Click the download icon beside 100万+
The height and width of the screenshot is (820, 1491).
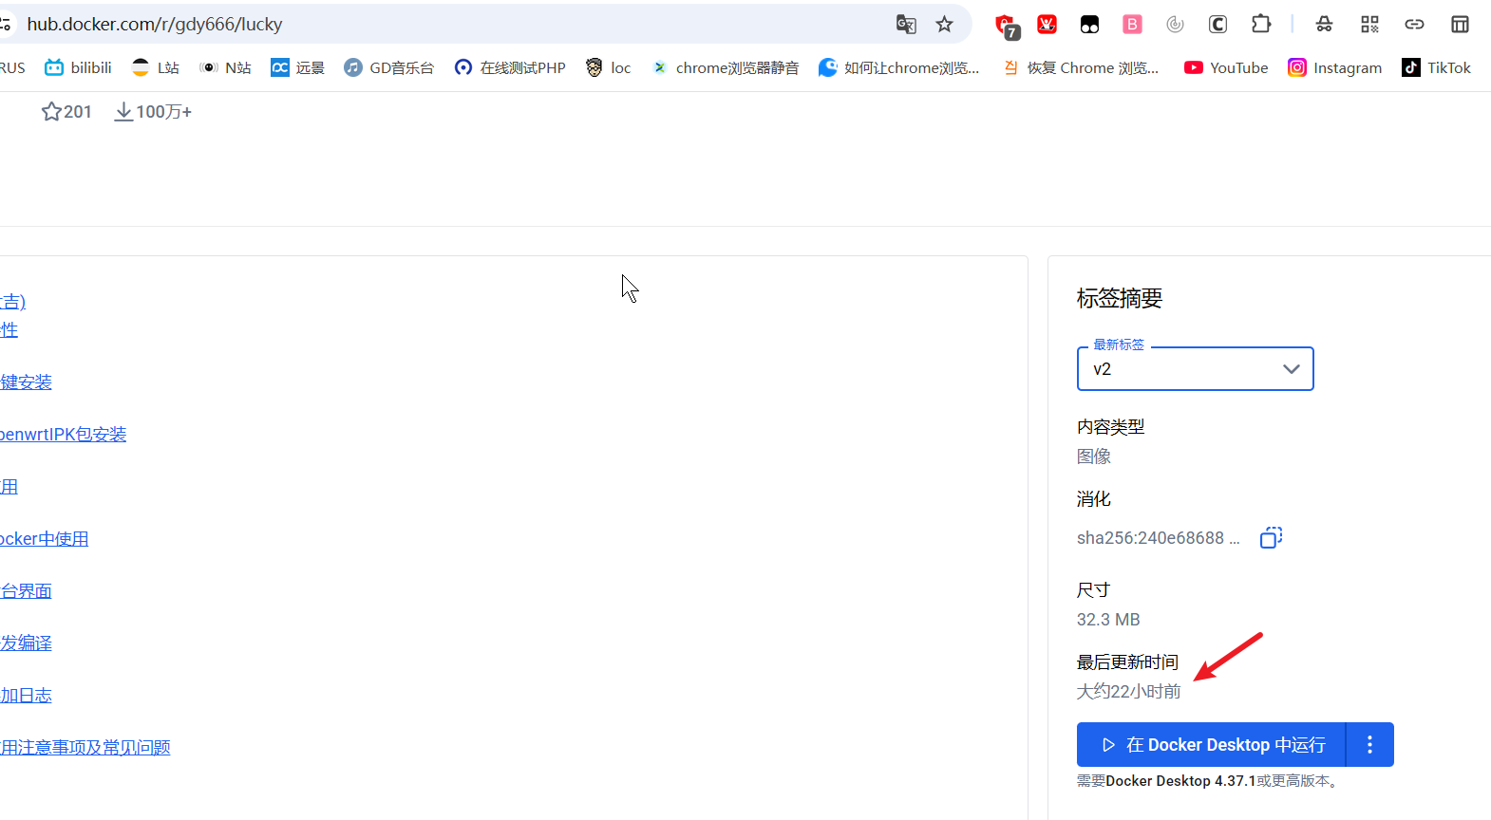pyautogui.click(x=123, y=112)
